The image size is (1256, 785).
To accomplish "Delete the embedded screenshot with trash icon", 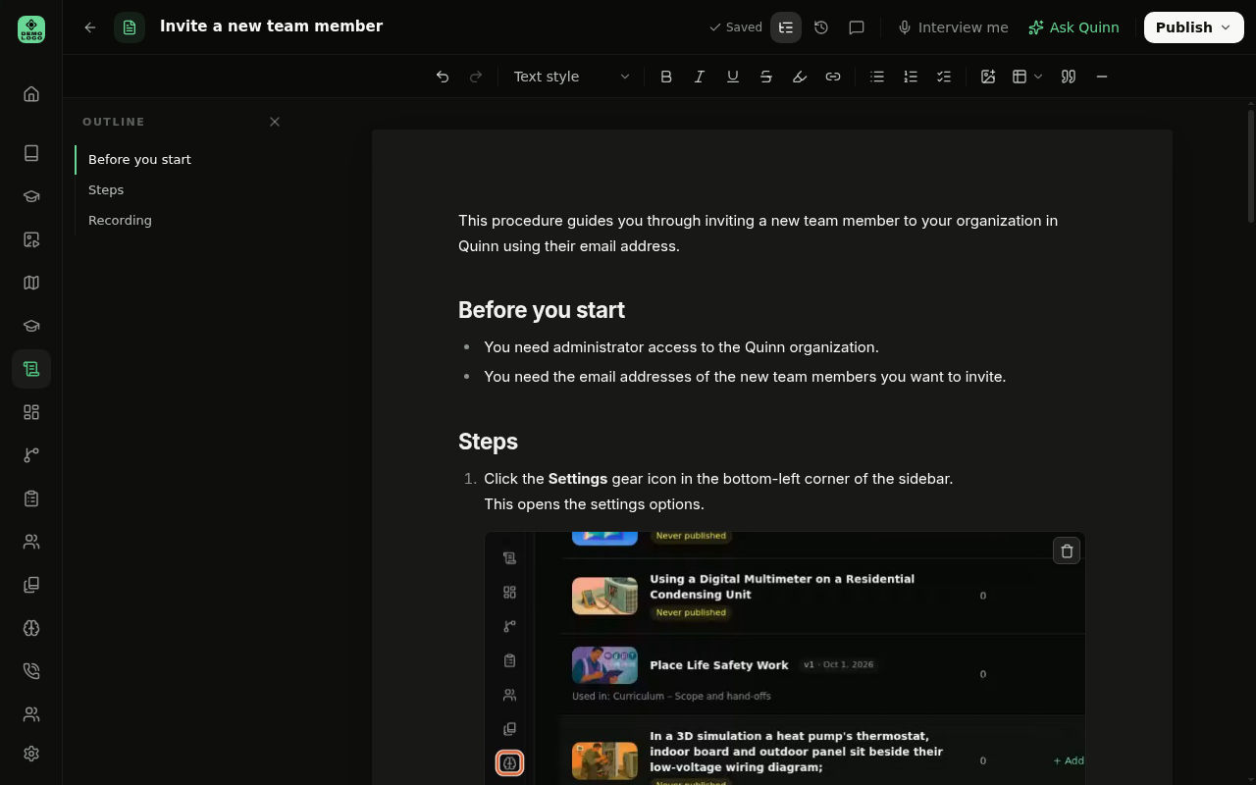I will coord(1067,550).
